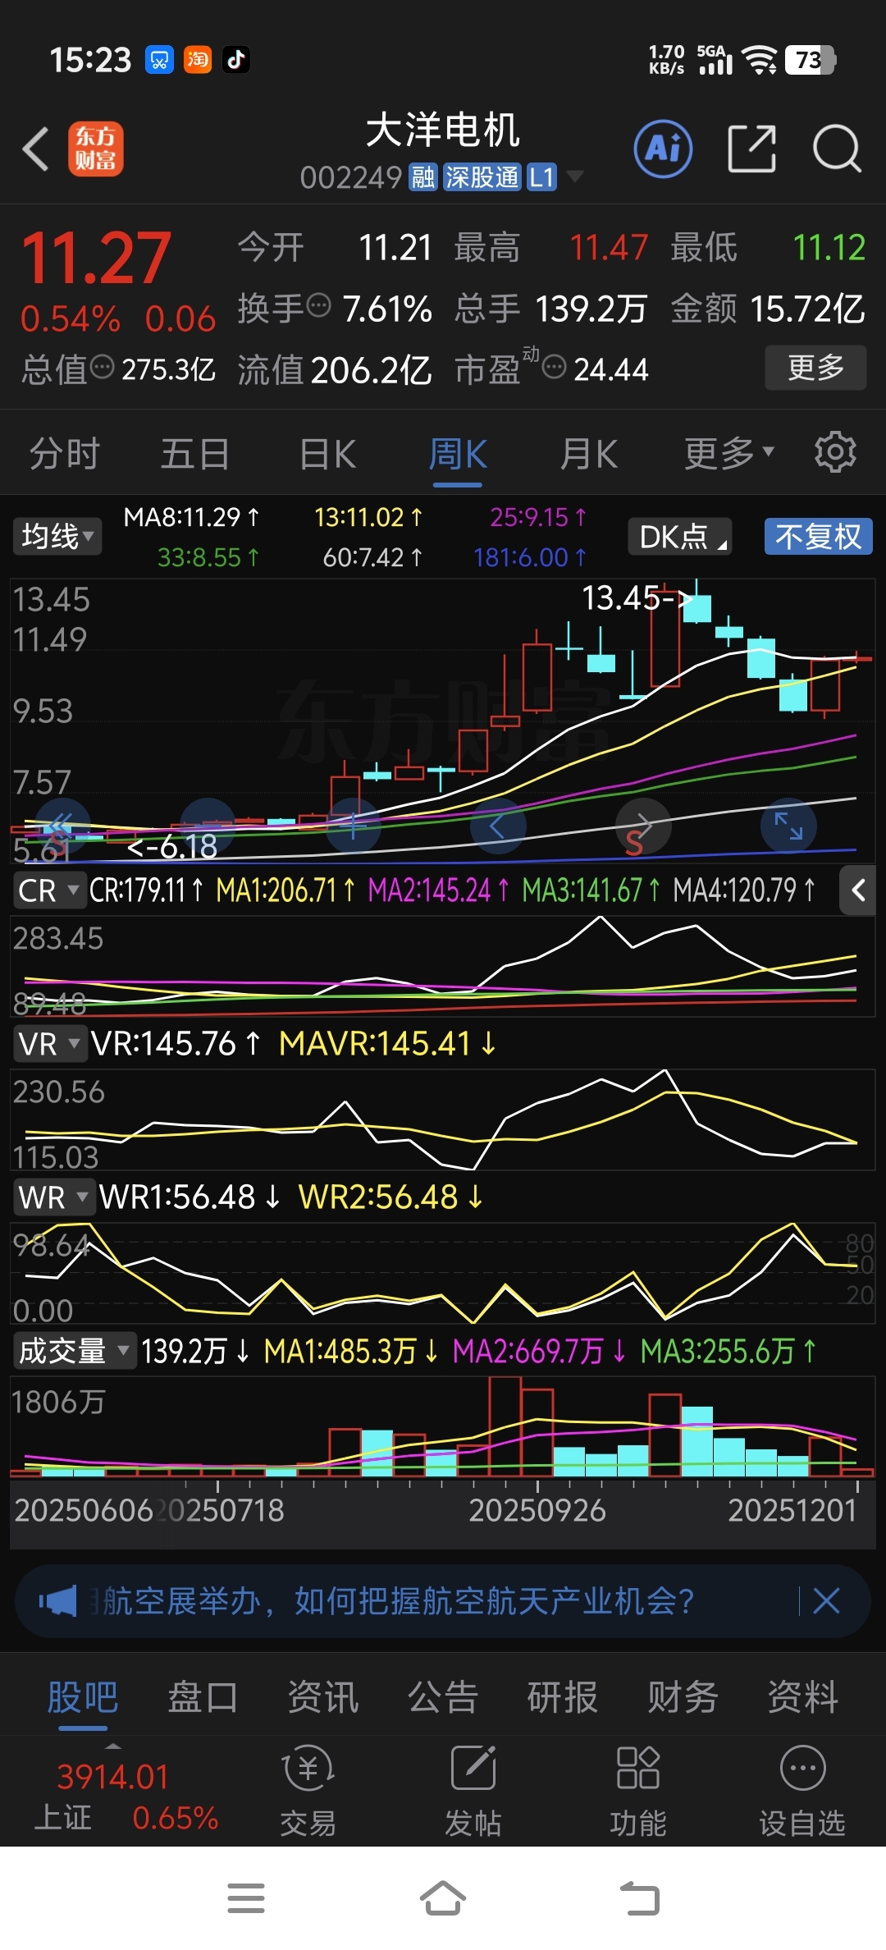Tap the WR2:56.48 value label
The height and width of the screenshot is (1950, 886).
(x=390, y=1197)
